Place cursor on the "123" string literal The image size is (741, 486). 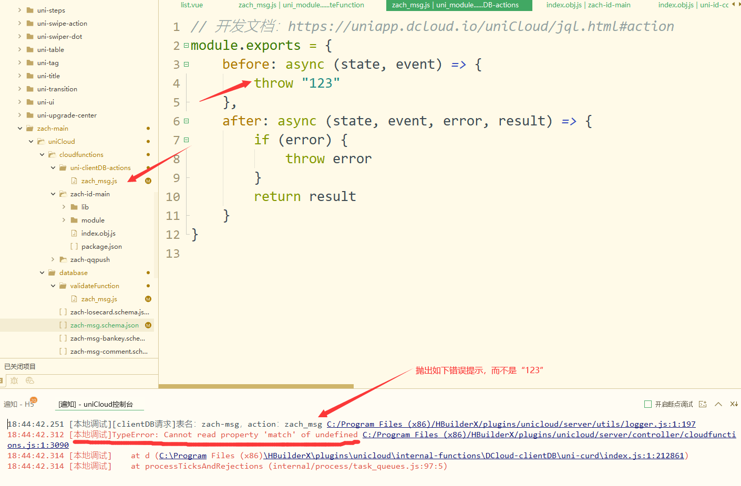[321, 83]
